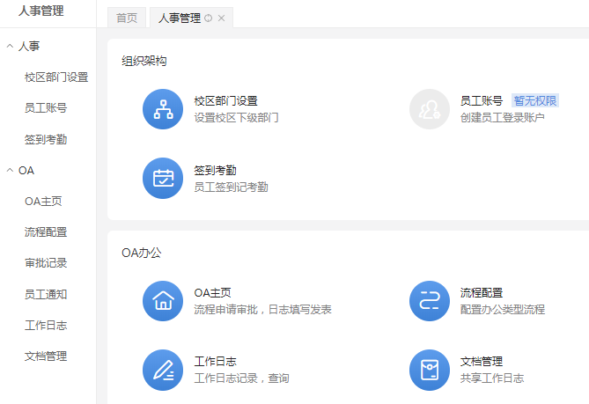Viewport: 589px width, 404px height.
Task: Click the 工作日志 pencil icon
Action: coord(163,370)
